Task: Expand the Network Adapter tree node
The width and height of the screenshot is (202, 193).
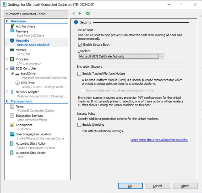Action: click(x=7, y=92)
